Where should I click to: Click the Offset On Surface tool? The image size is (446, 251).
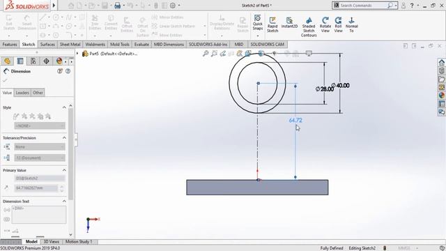(142, 26)
